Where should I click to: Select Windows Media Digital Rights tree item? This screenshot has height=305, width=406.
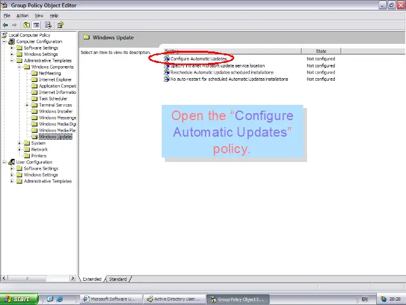click(58, 124)
